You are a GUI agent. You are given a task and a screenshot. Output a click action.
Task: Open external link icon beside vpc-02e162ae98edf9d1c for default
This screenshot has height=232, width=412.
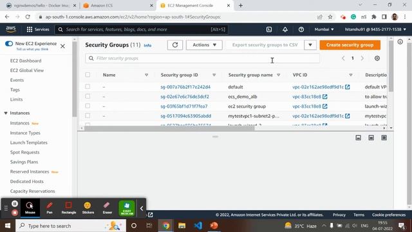click(x=348, y=87)
